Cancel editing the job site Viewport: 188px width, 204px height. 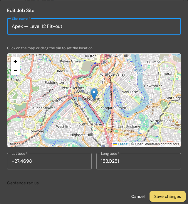[x=138, y=196]
